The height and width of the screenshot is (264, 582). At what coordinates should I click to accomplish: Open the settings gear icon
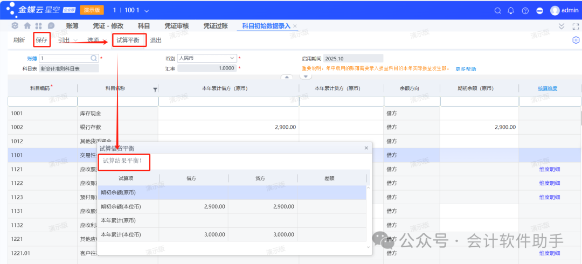click(576, 40)
